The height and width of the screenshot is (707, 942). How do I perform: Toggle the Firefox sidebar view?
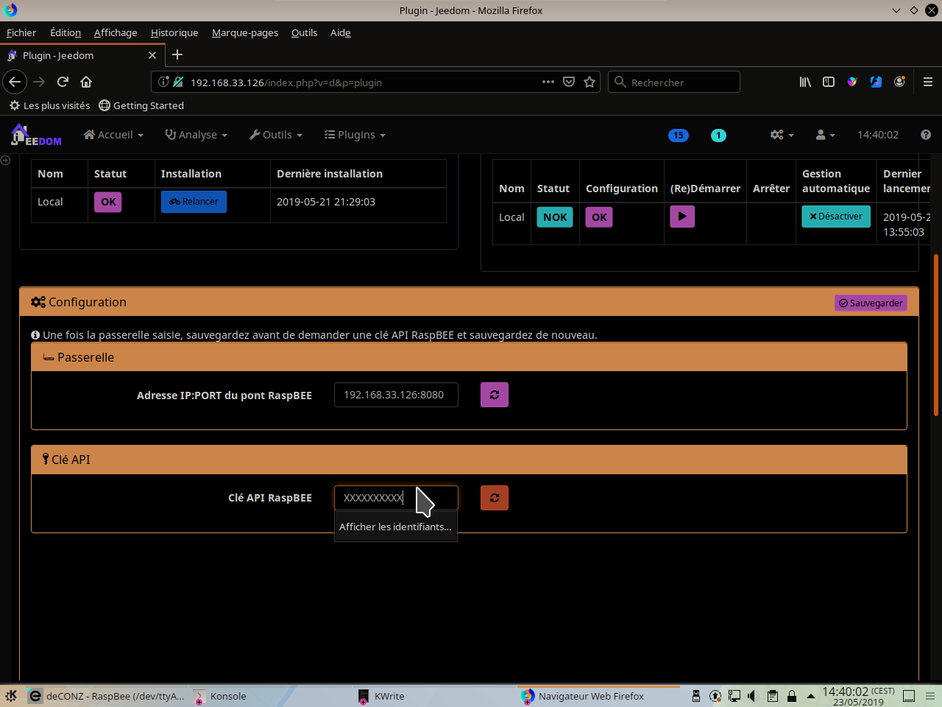tap(829, 82)
